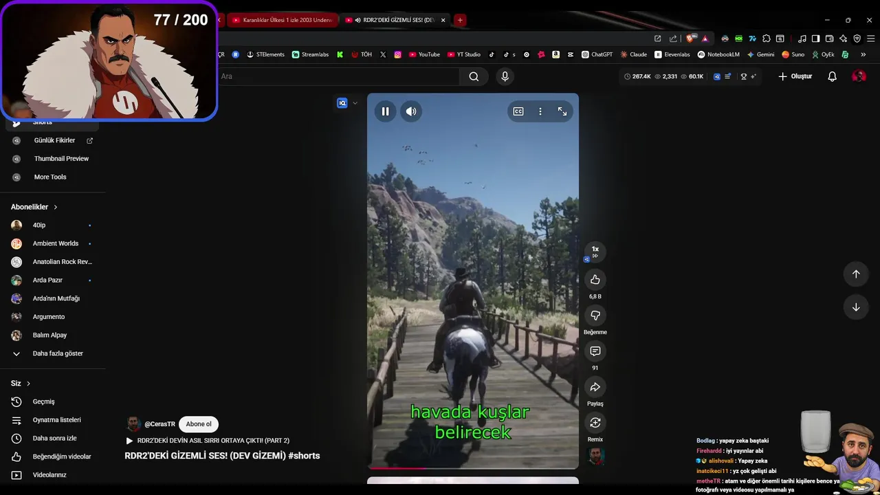
Task: Open the Elevenlabs bookmark
Action: pyautogui.click(x=672, y=54)
